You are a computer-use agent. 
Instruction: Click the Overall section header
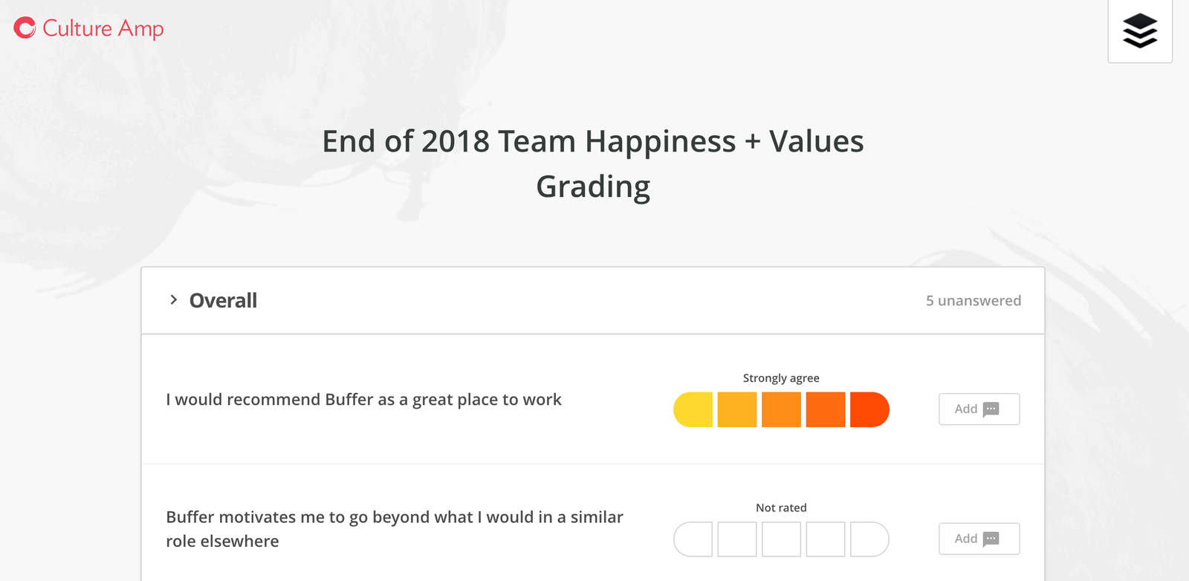(223, 300)
